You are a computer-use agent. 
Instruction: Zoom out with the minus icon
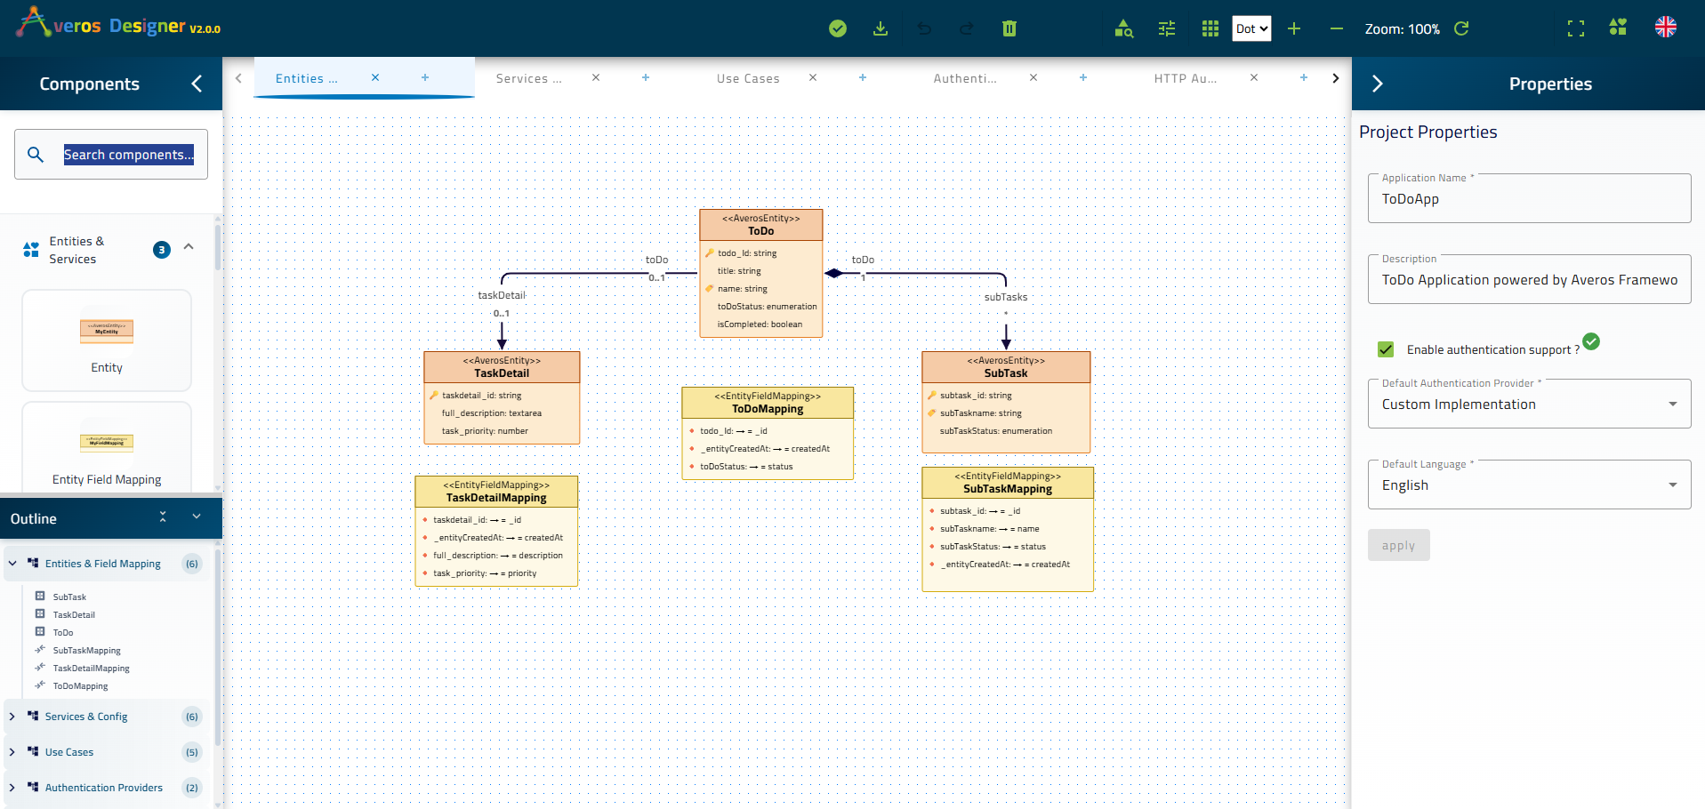pos(1336,28)
